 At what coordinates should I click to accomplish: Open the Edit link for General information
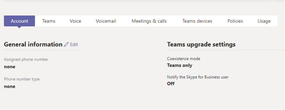coord(74,44)
